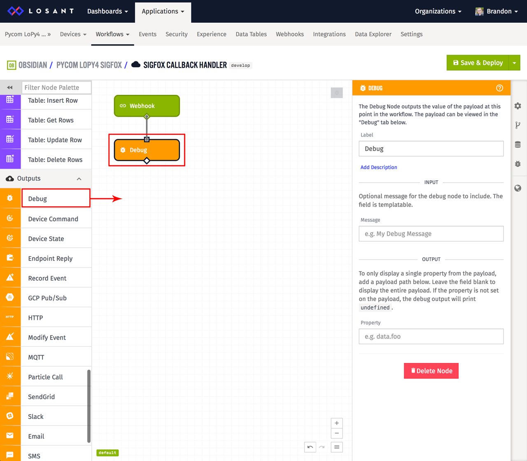The image size is (527, 461).
Task: Redo the canvas change
Action: point(322,447)
